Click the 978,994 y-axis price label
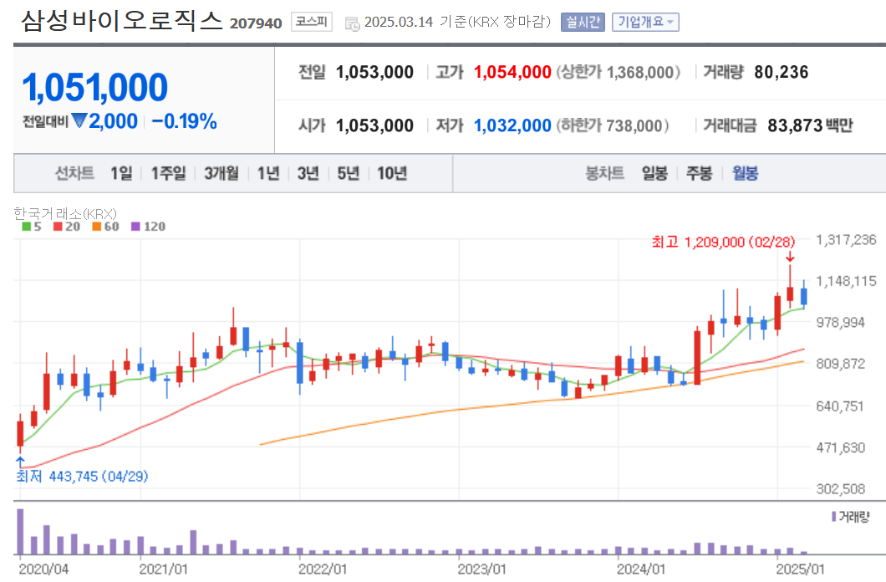The height and width of the screenshot is (582, 886). point(840,322)
